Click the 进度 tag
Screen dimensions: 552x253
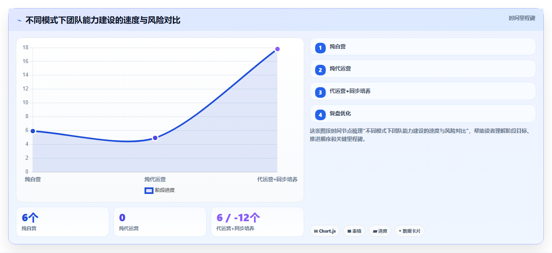point(380,231)
